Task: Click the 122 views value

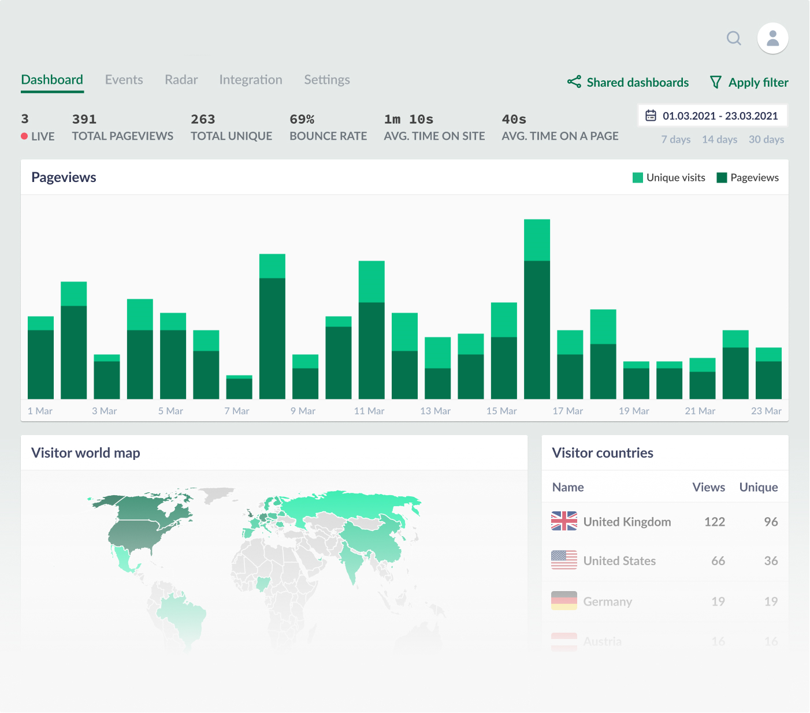Action: click(715, 522)
